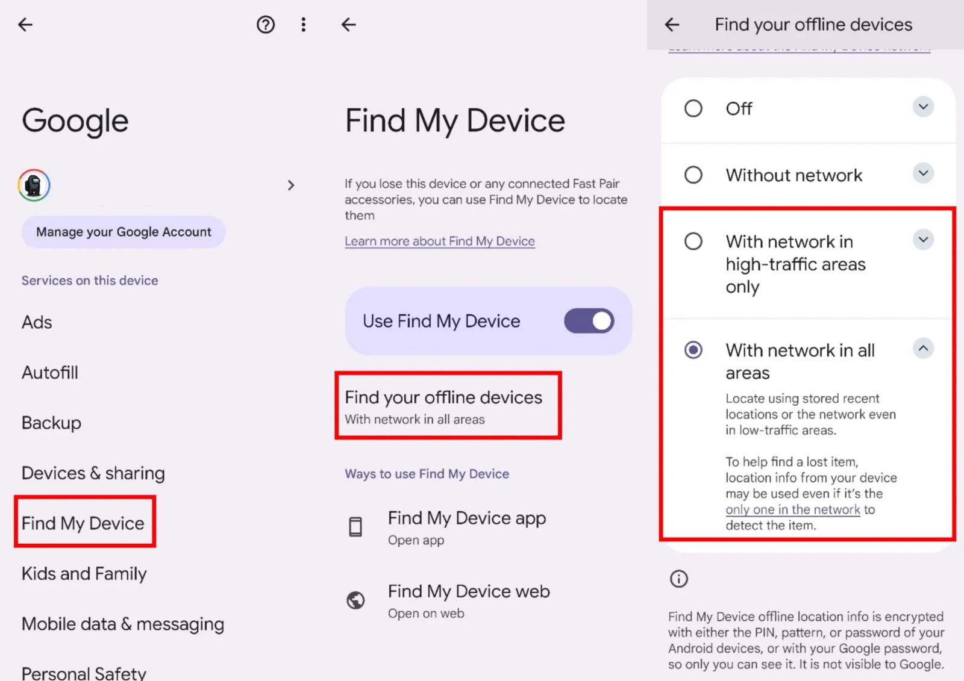Image resolution: width=964 pixels, height=681 pixels.
Task: Select With network in high-traffic areas only
Action: click(693, 241)
